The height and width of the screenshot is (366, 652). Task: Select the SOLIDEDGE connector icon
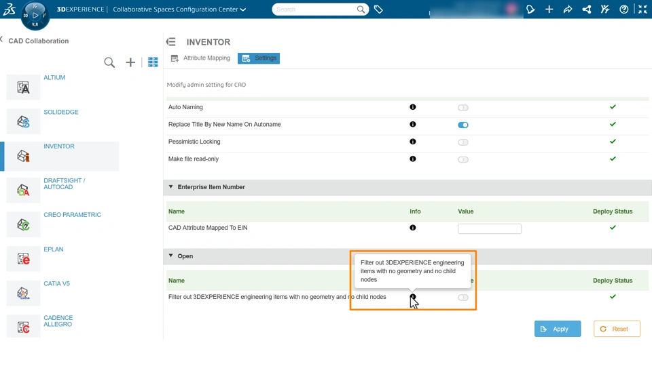(23, 121)
